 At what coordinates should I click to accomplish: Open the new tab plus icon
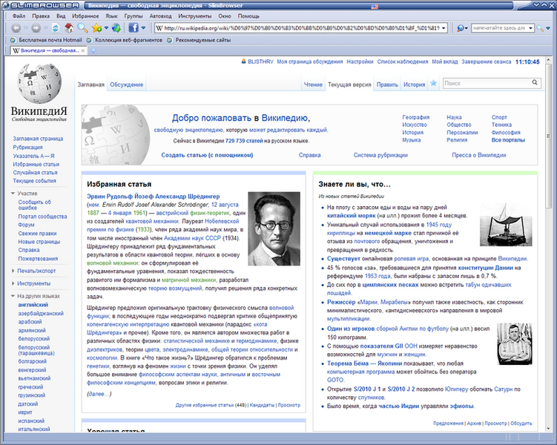pos(93,50)
